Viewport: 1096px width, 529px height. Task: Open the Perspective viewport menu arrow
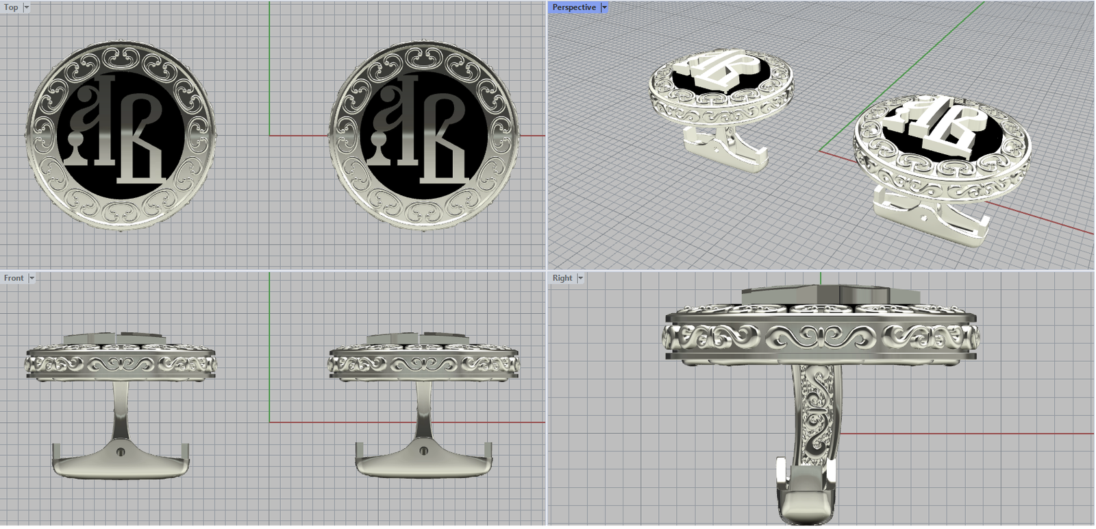[604, 8]
